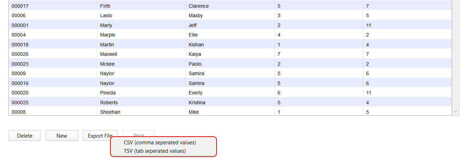Click the New button
The image size is (468, 158).
tap(62, 136)
